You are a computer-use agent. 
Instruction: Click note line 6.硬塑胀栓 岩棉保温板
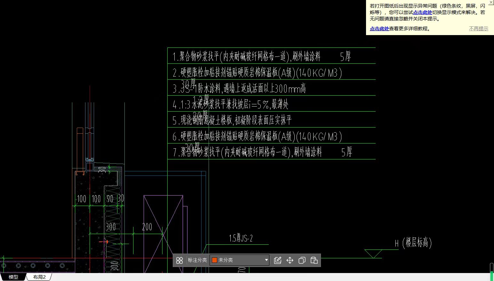257,137
